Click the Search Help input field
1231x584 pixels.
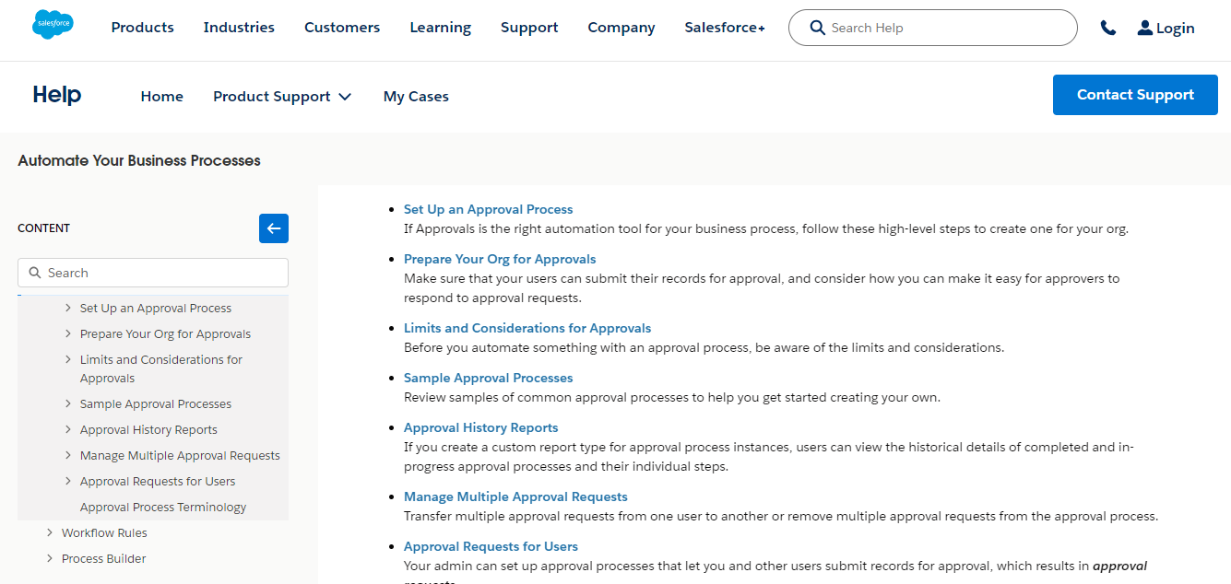(x=932, y=28)
